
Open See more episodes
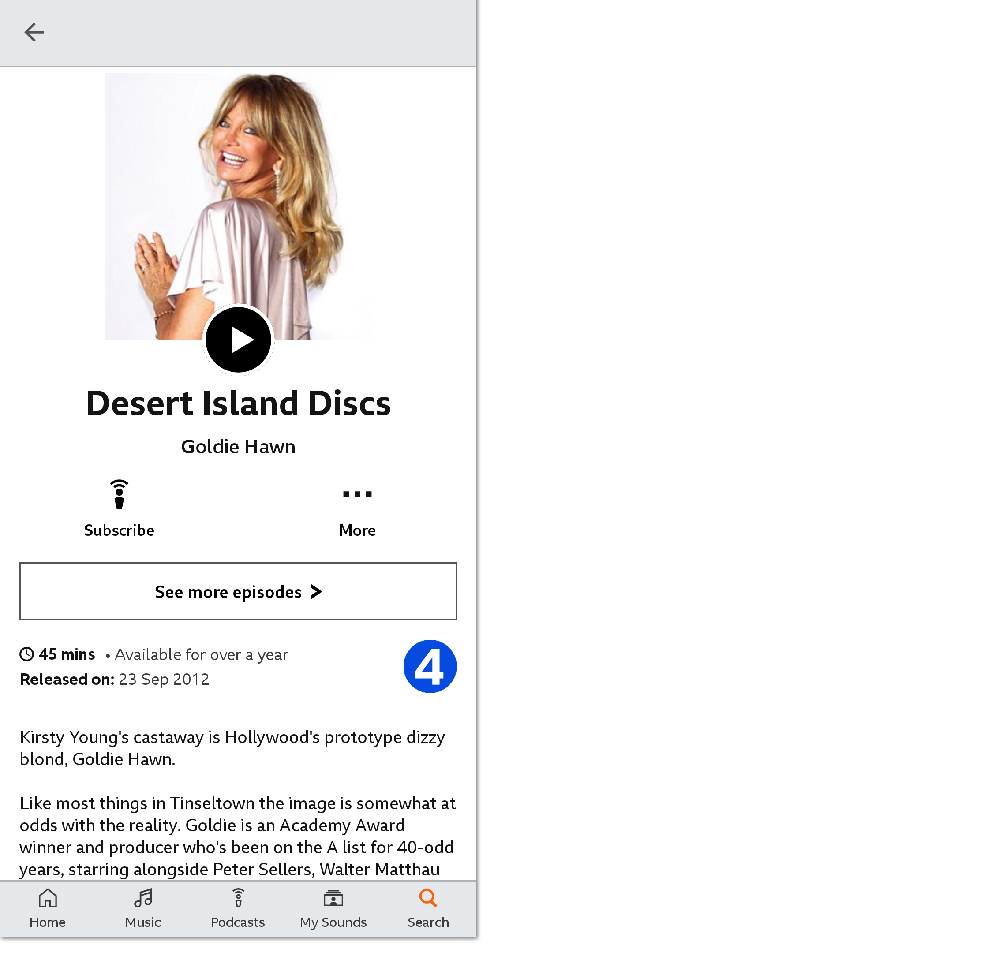[238, 592]
